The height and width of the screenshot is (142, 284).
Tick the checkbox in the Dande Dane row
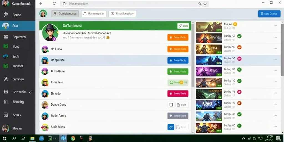[171, 105]
